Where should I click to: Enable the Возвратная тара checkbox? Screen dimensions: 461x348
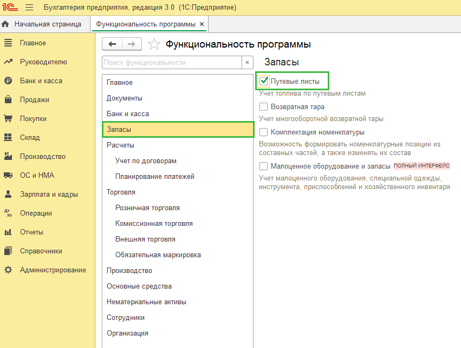tap(263, 106)
